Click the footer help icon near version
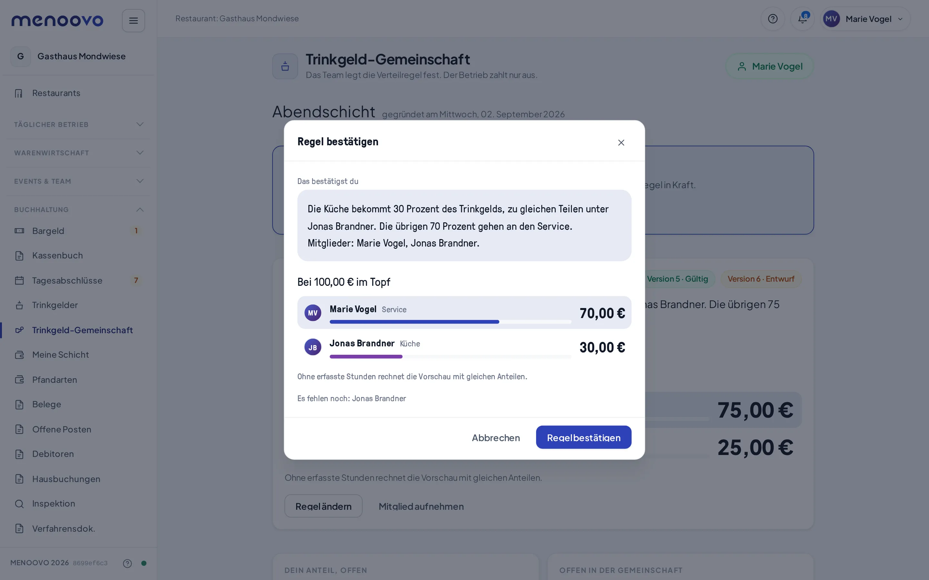The image size is (929, 580). [127, 563]
